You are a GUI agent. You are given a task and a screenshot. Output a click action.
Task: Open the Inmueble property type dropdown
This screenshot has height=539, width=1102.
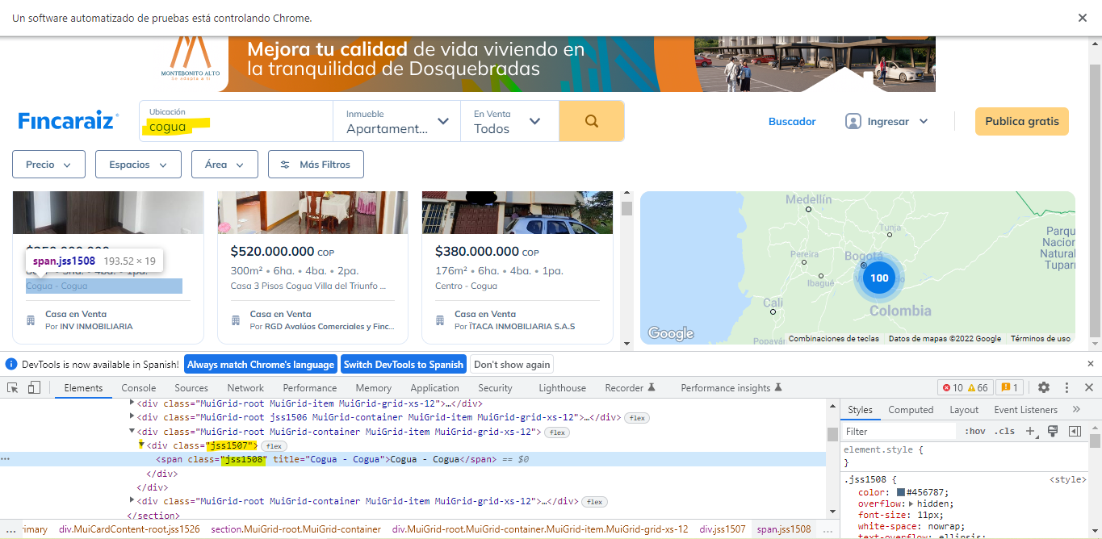(396, 121)
